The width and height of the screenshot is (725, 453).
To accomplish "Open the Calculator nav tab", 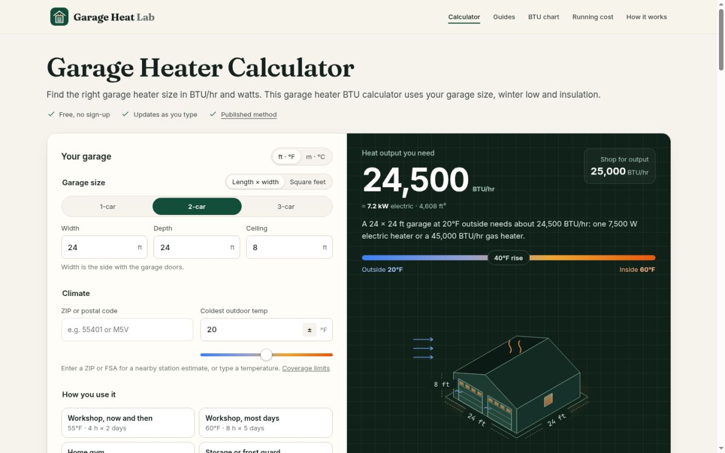I will [x=464, y=17].
